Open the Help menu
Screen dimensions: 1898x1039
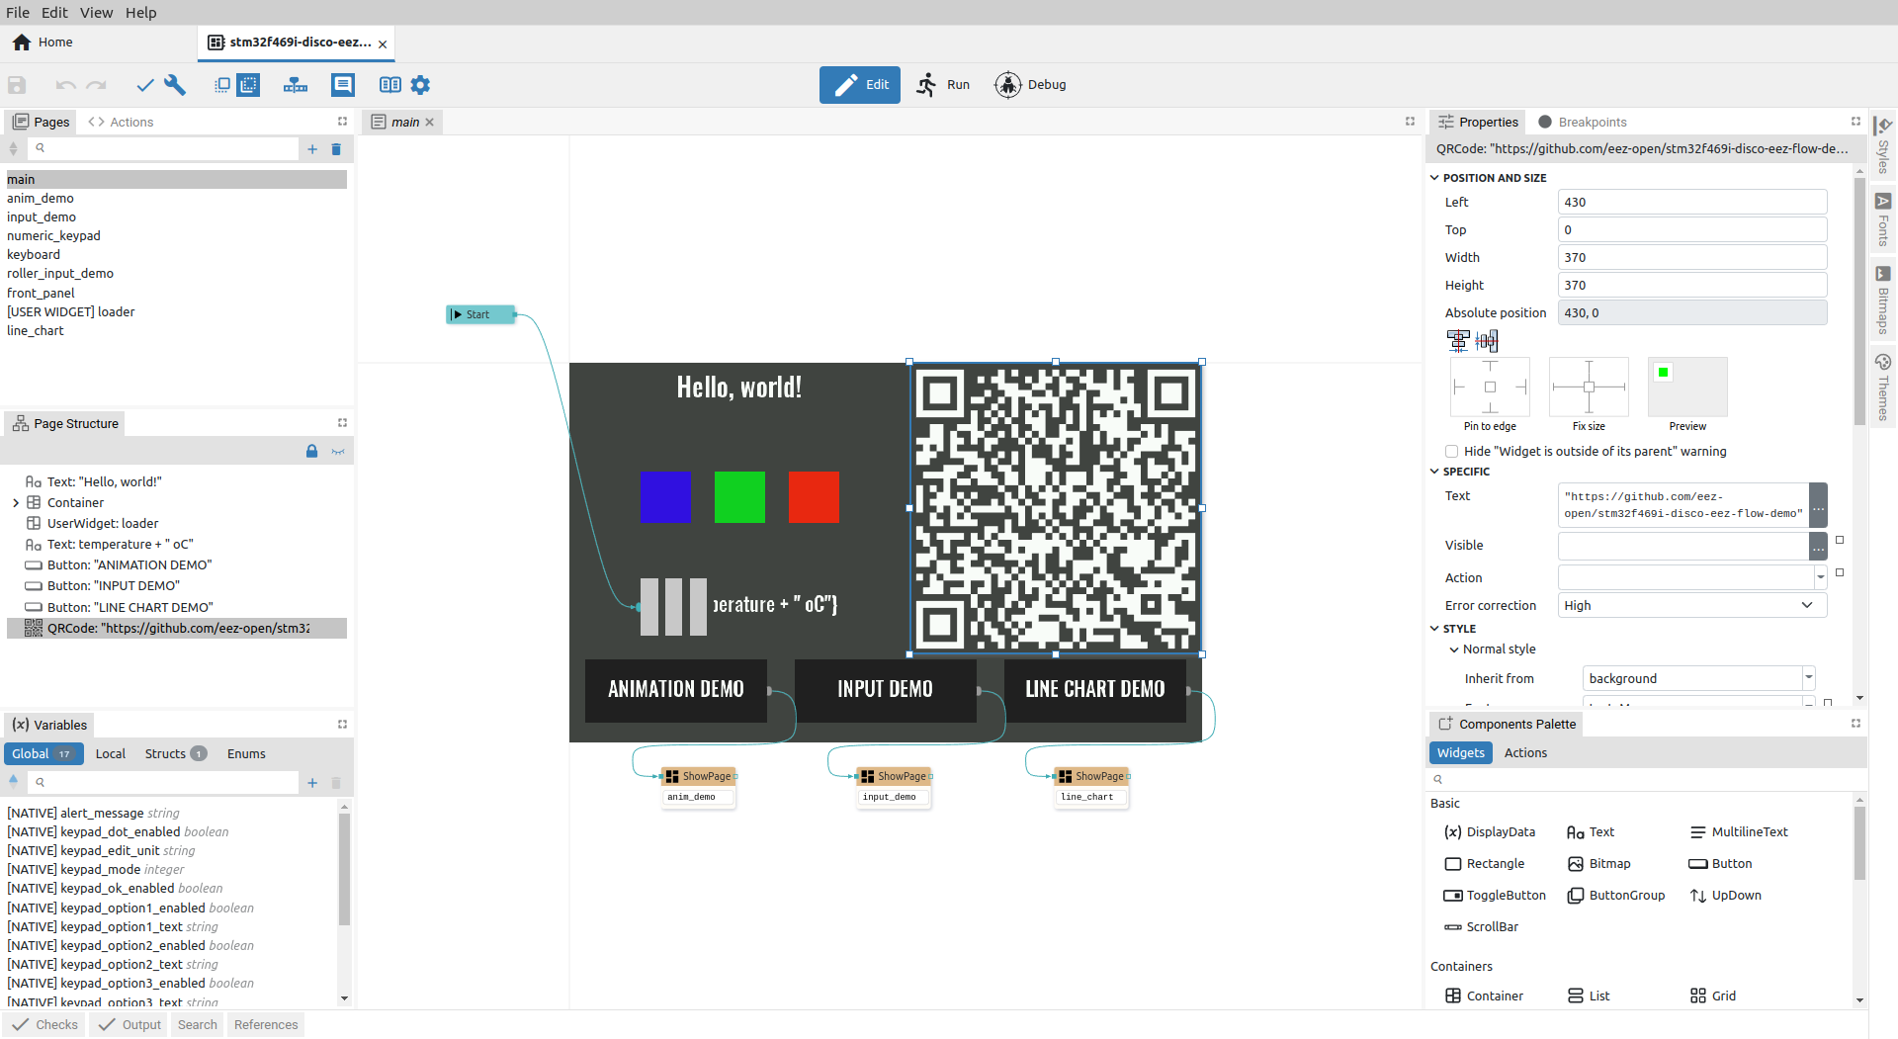pos(140,13)
